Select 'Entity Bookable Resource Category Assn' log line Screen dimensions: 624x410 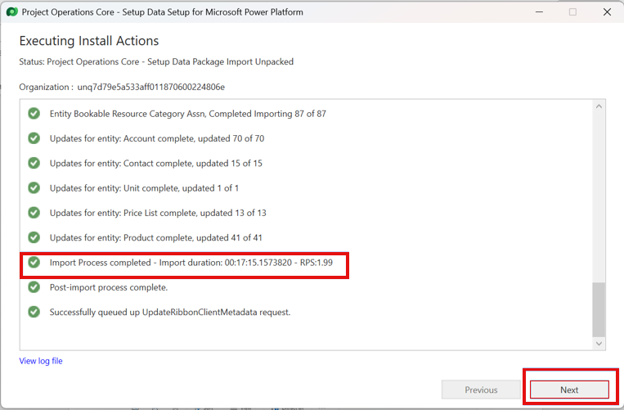(188, 114)
